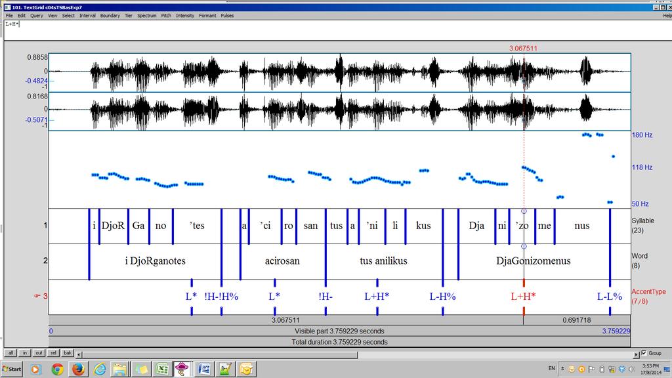Click the yellow clock tray icon

point(572,369)
